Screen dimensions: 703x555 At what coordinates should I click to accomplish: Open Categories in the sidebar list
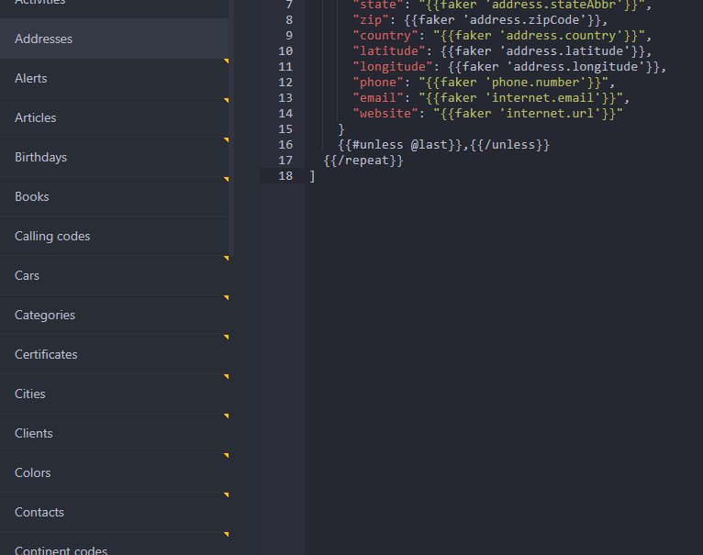pos(45,315)
